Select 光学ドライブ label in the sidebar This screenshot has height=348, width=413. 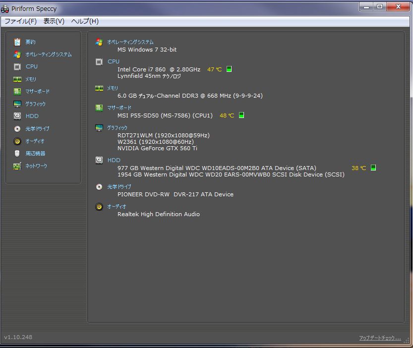(37, 128)
